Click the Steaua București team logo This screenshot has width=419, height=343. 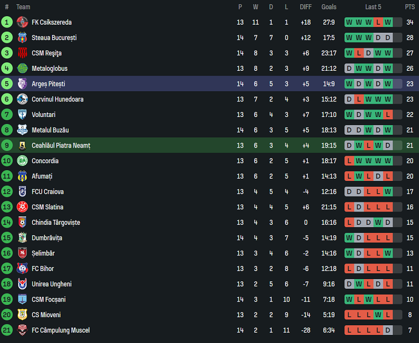22,38
